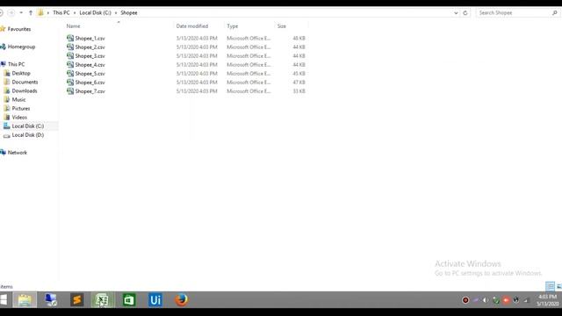
Task: Open Sublime Text from the taskbar
Action: (76, 300)
